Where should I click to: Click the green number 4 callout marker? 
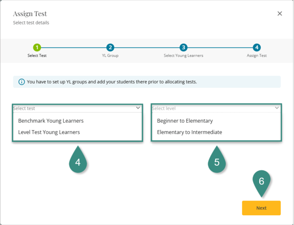(x=78, y=162)
